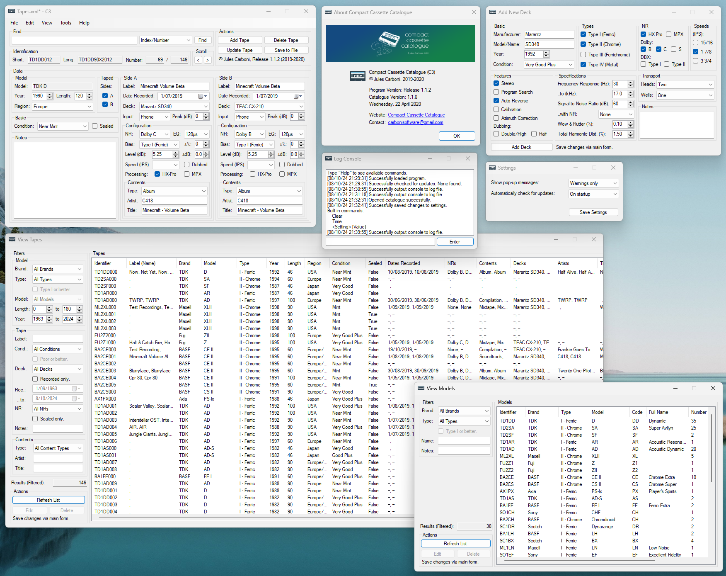This screenshot has height=576, width=726.
Task: Open the Edit menu
Action: [30, 23]
